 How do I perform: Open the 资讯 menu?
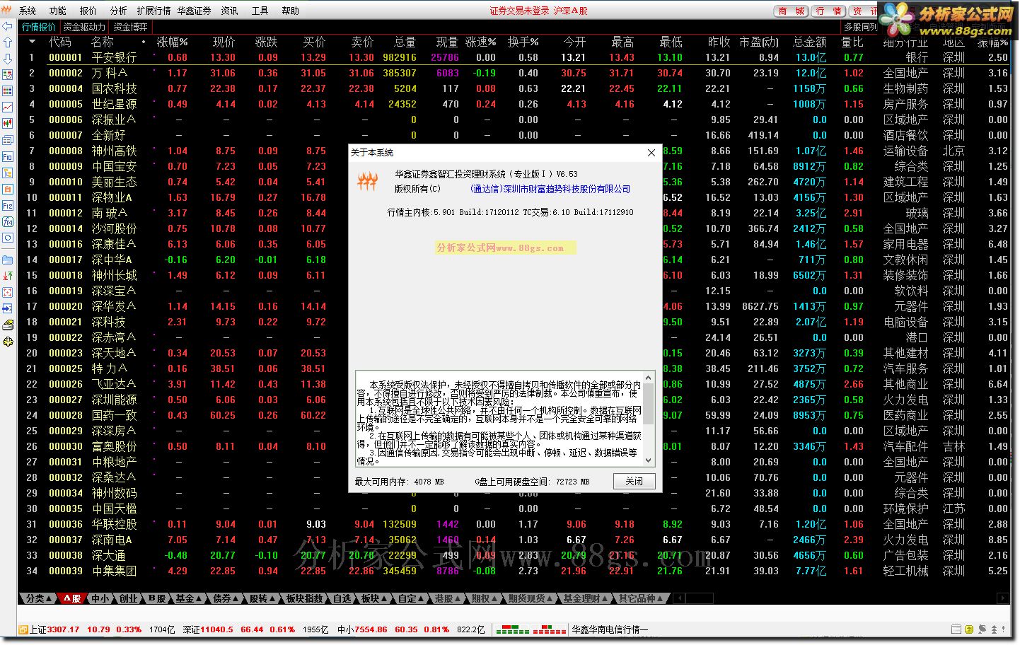(229, 11)
